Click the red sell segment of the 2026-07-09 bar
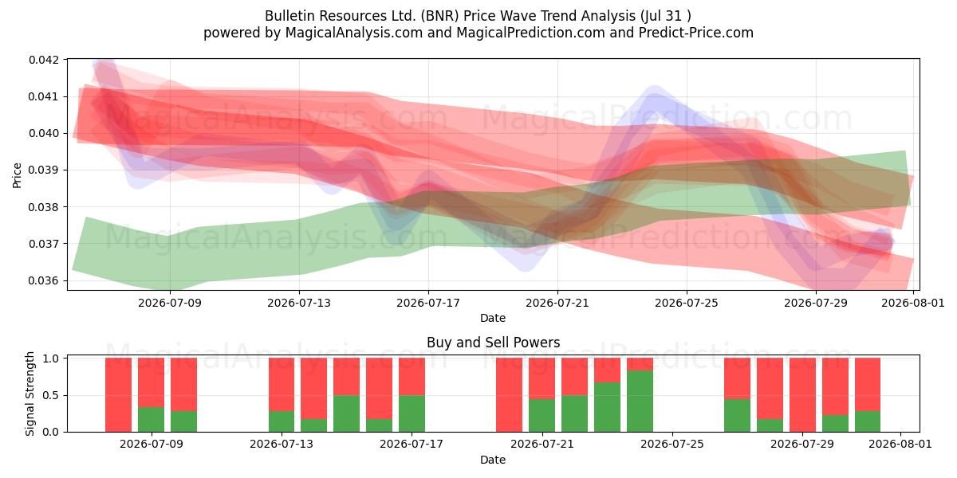The image size is (957, 478). (x=151, y=382)
